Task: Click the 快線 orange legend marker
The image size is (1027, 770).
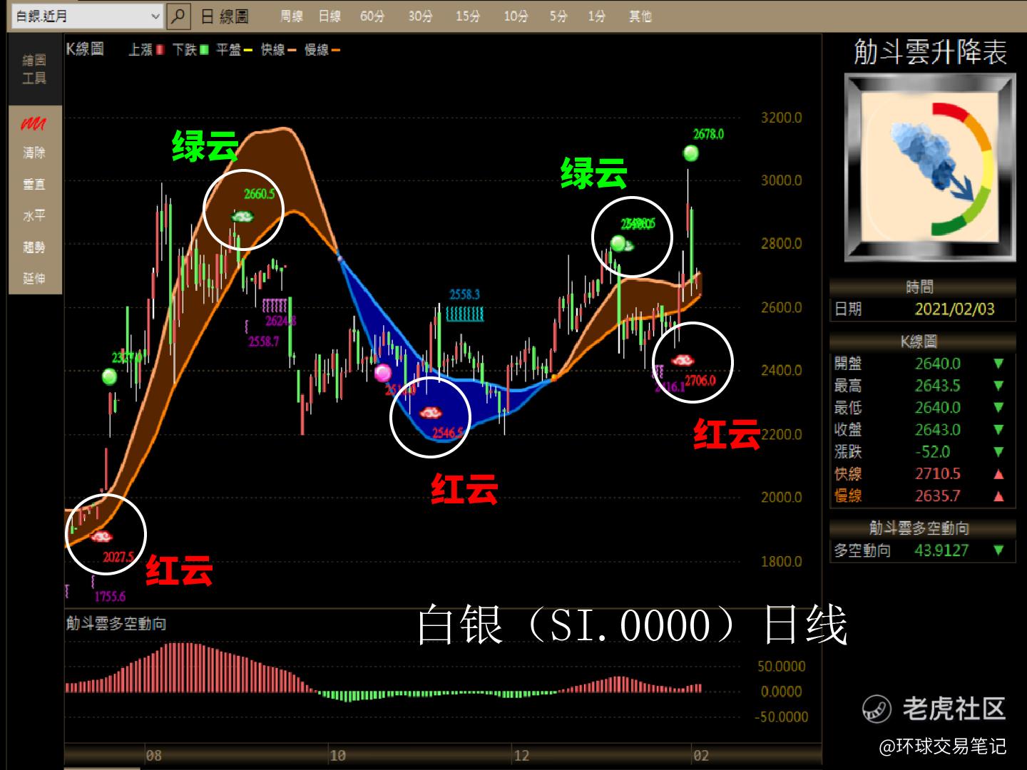Action: coord(292,50)
